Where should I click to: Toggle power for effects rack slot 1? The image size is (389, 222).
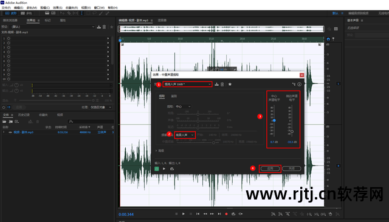click(9, 38)
